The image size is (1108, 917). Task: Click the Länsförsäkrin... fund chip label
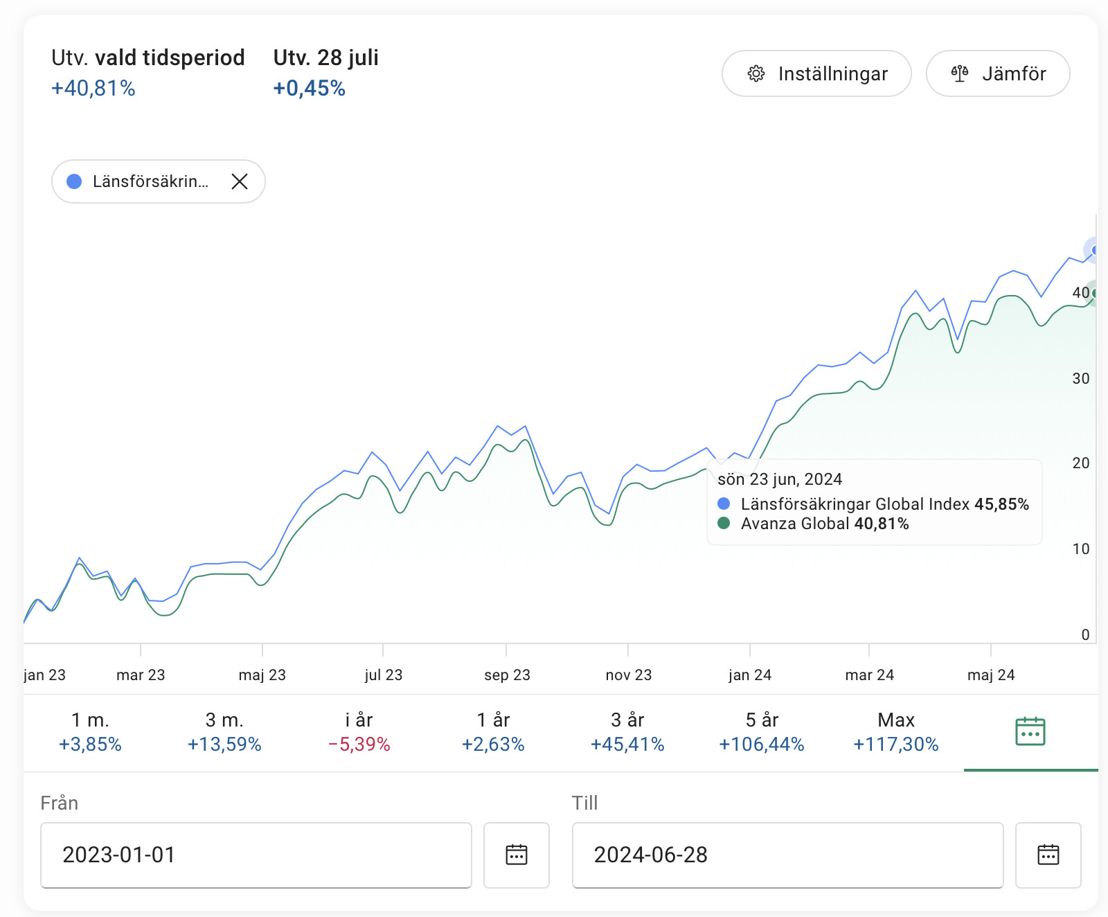click(x=150, y=181)
